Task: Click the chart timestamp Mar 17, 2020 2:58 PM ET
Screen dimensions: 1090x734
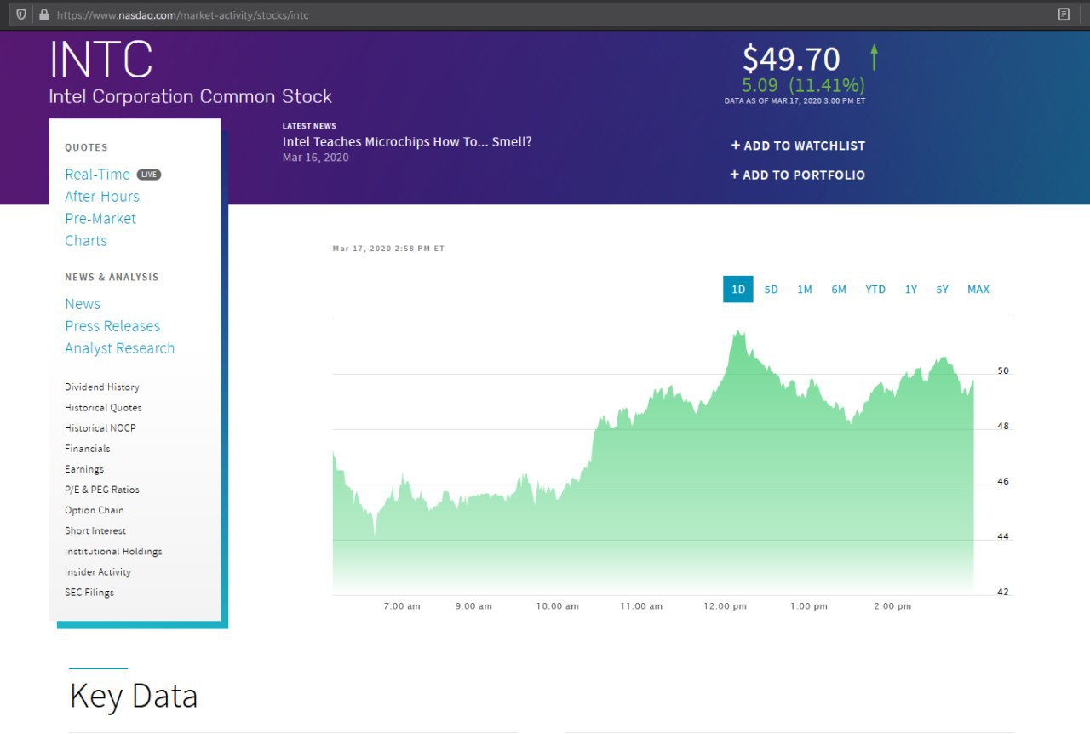Action: (388, 249)
